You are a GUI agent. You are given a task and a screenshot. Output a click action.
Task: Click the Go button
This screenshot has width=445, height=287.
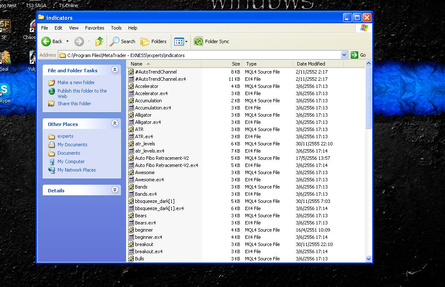coord(358,55)
